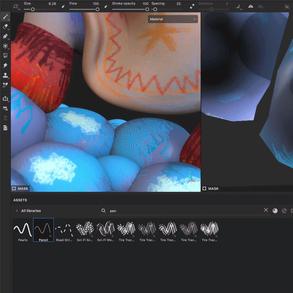The width and height of the screenshot is (293, 293).
Task: Edit the Size value 6.26
Action: pos(52,3)
